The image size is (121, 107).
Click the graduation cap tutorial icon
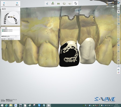click(118, 11)
